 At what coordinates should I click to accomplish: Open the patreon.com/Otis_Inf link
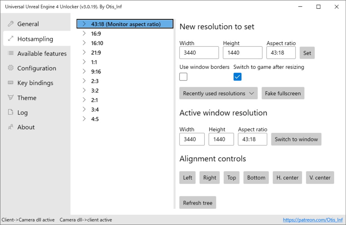tap(313, 220)
